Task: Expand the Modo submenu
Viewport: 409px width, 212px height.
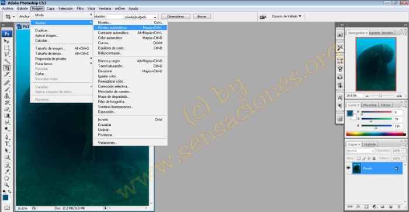Action: click(x=61, y=15)
